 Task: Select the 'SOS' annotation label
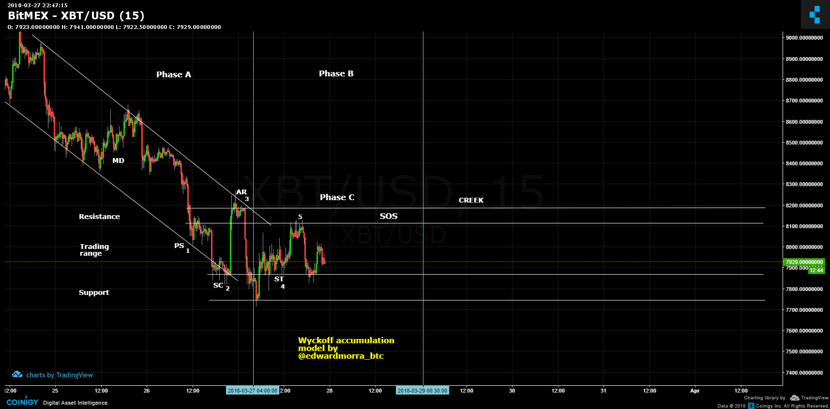click(x=388, y=216)
